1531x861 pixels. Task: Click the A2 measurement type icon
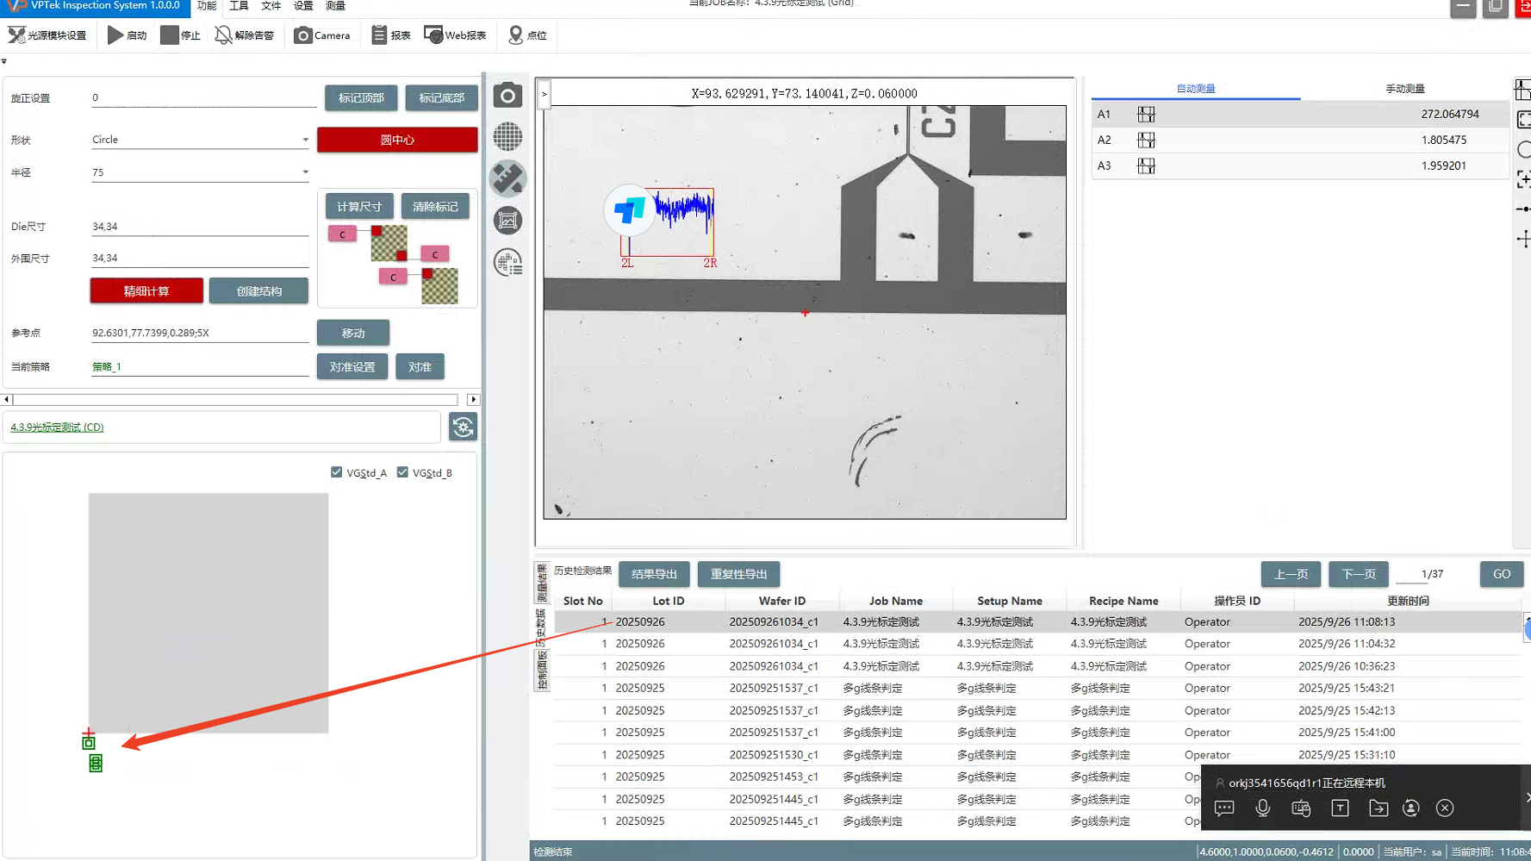pyautogui.click(x=1145, y=140)
